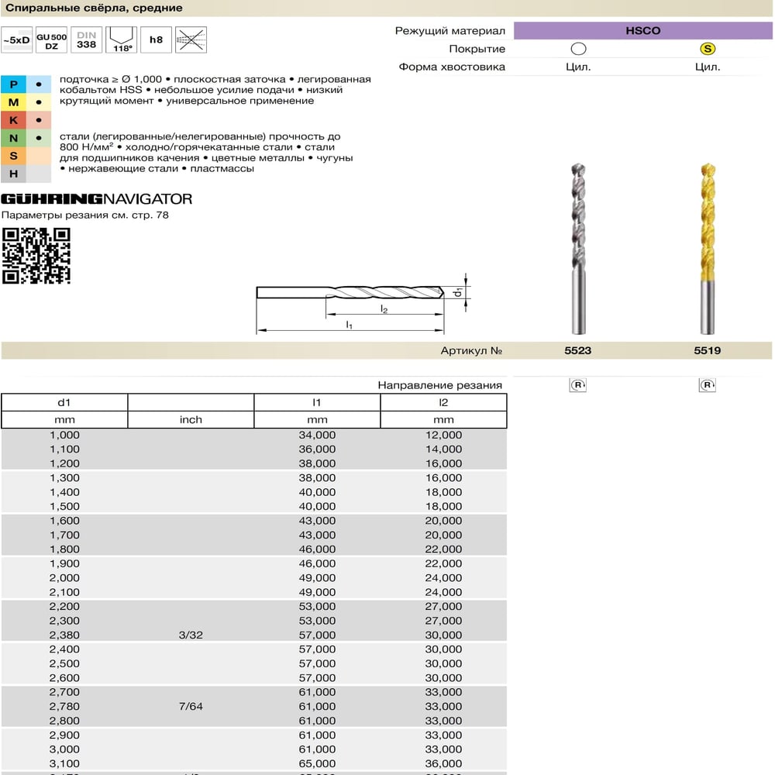
Task: Click the gold-coated drill bit image
Action: [708, 249]
